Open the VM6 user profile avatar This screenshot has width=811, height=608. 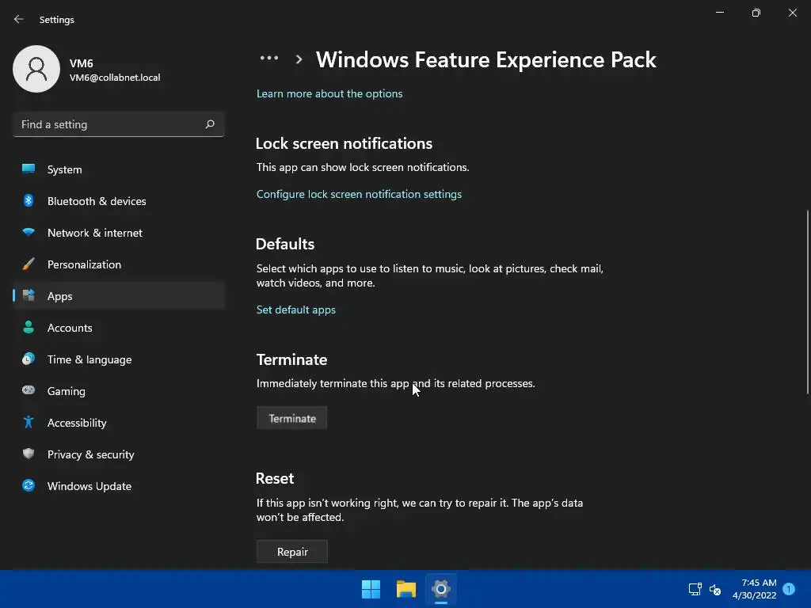[x=36, y=69]
